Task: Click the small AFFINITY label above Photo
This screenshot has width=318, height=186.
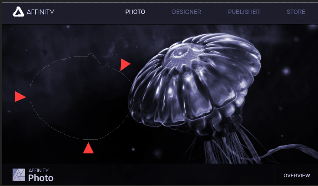Action: 39,170
